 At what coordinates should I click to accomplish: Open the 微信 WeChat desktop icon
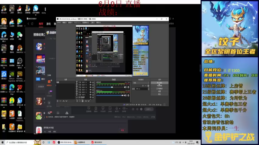[x=20, y=36]
